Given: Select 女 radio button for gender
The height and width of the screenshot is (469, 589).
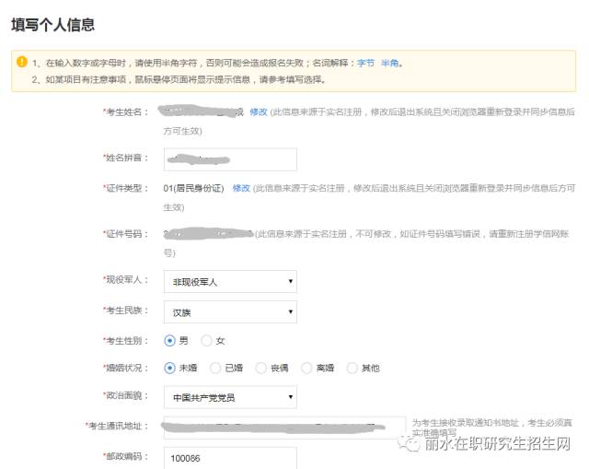Looking at the screenshot, I should [206, 340].
